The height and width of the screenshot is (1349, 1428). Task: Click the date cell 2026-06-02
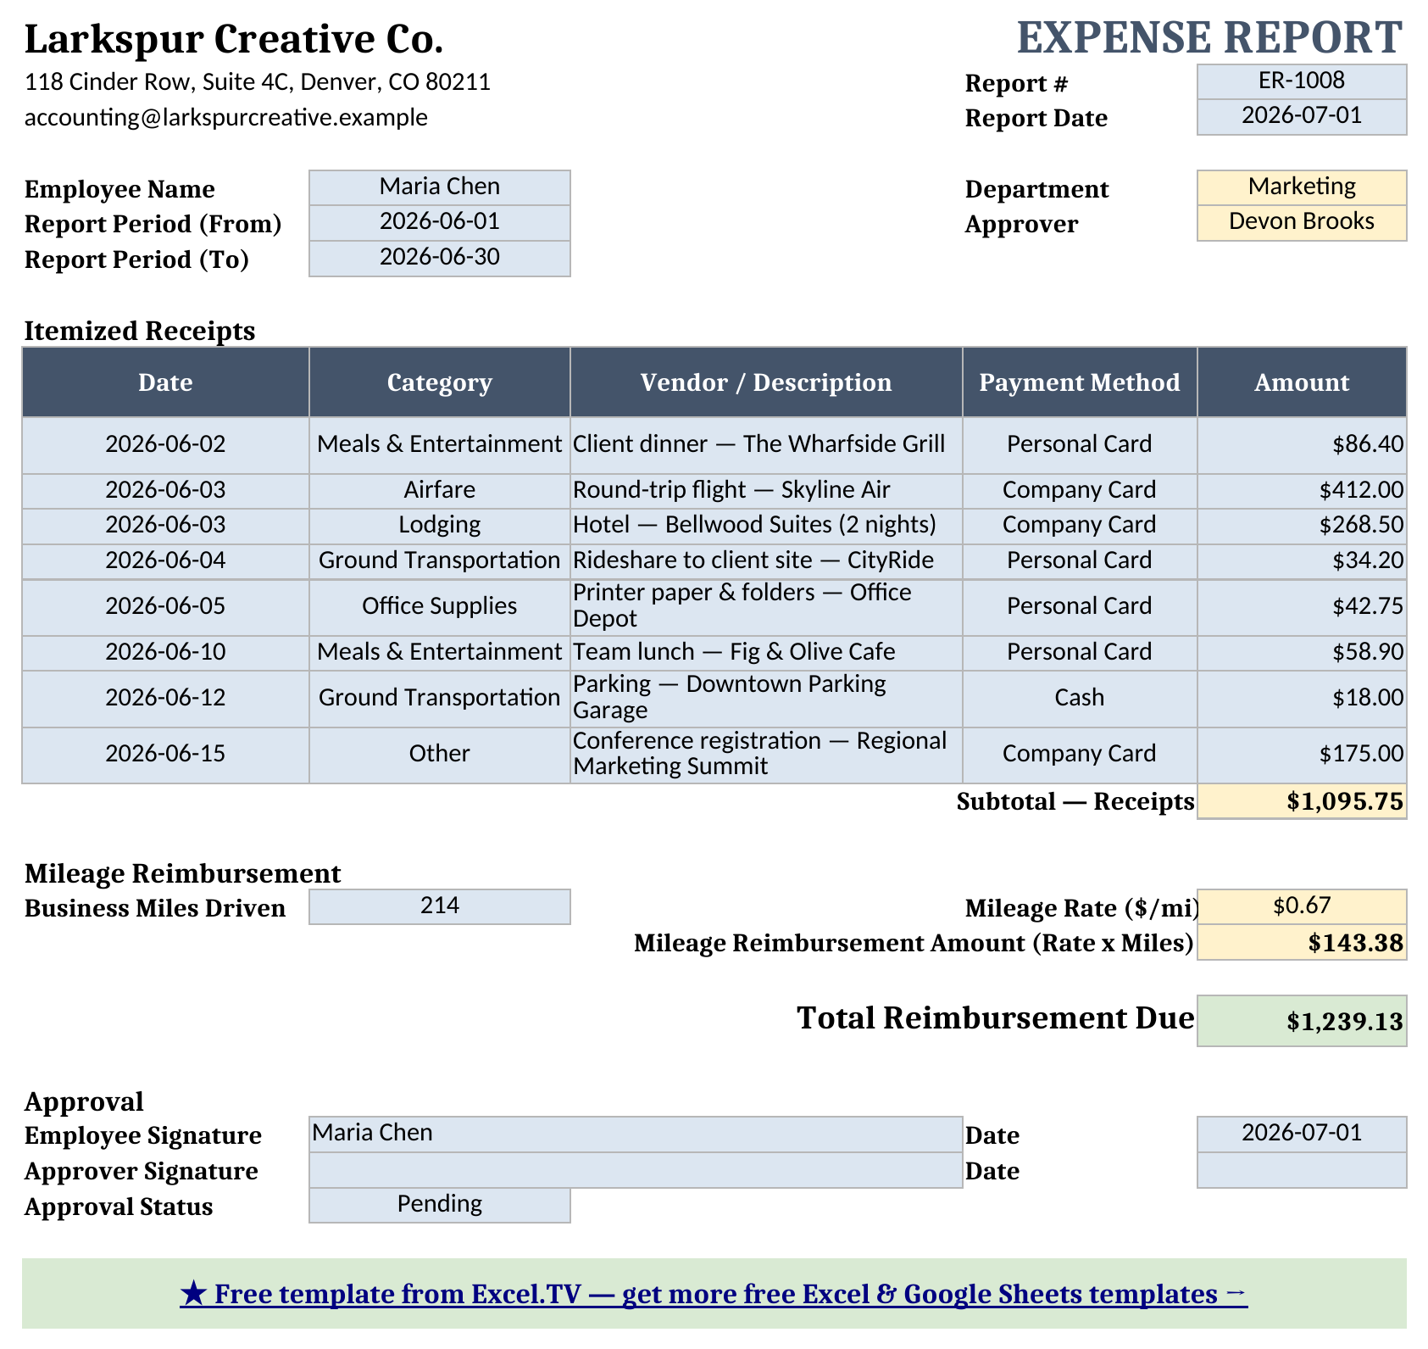165,444
